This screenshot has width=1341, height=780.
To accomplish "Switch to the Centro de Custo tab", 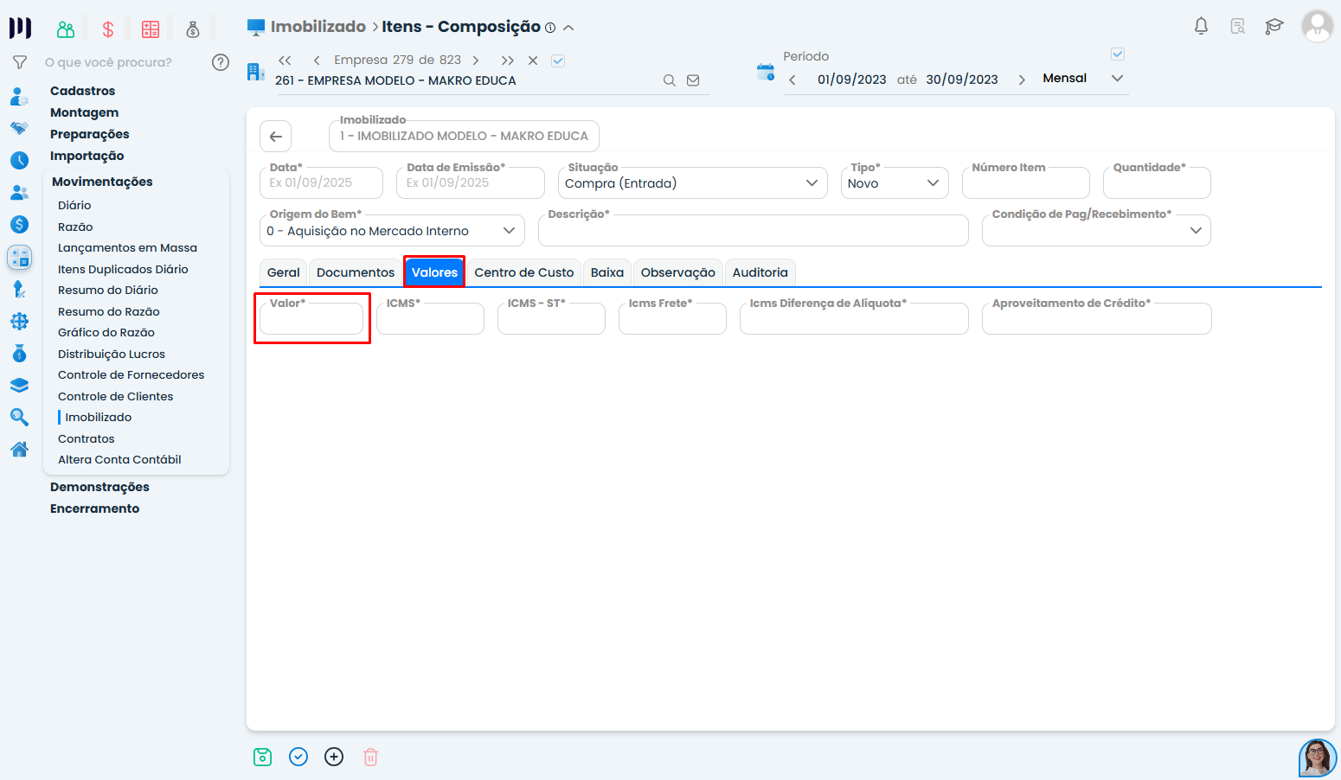I will [523, 272].
